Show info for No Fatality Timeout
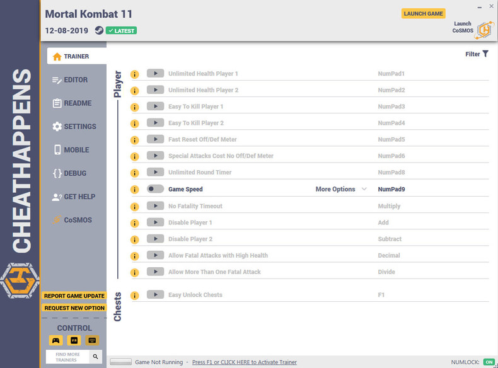Screen dimensions: 498x368 (135, 207)
